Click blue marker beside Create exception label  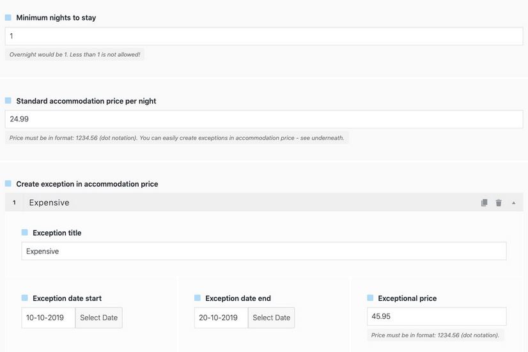pos(8,183)
